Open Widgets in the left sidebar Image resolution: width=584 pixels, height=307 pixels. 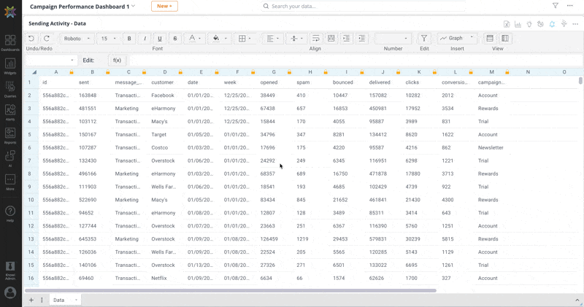tap(10, 66)
